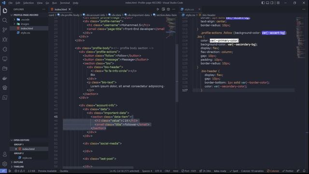The image size is (309, 174).
Task: Change indentation via Spaces: 4
Action: pos(147,171)
